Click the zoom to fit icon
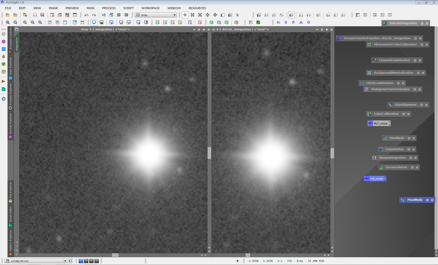The width and height of the screenshot is (438, 265). 25,22
